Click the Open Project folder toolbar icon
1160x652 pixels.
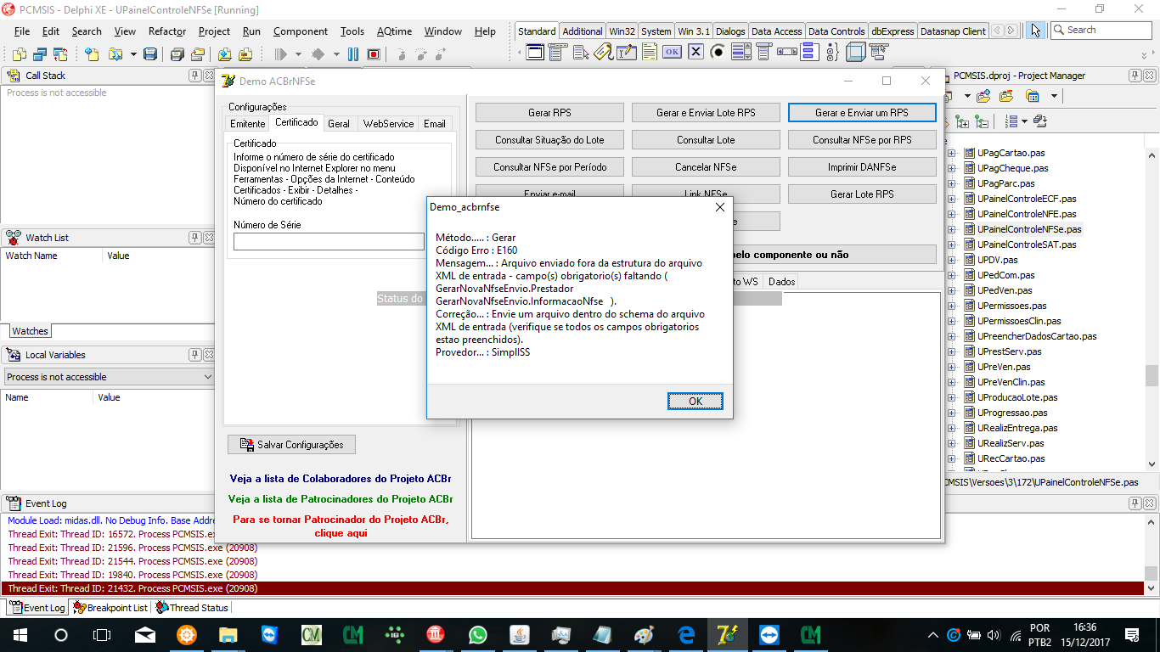(x=197, y=54)
